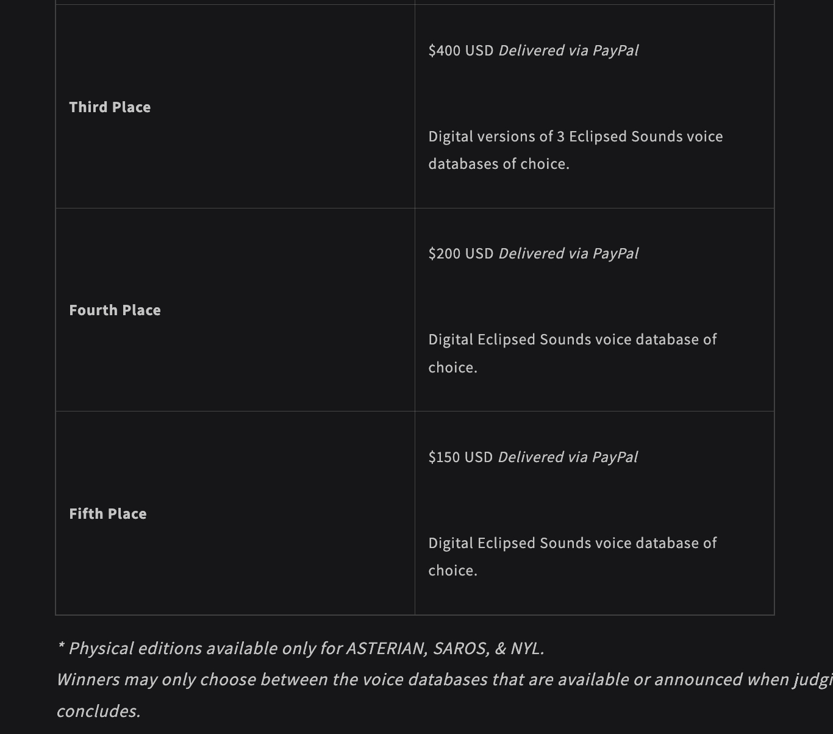833x734 pixels.
Task: Click the word "choice." in Fifth Place row
Action: point(452,571)
